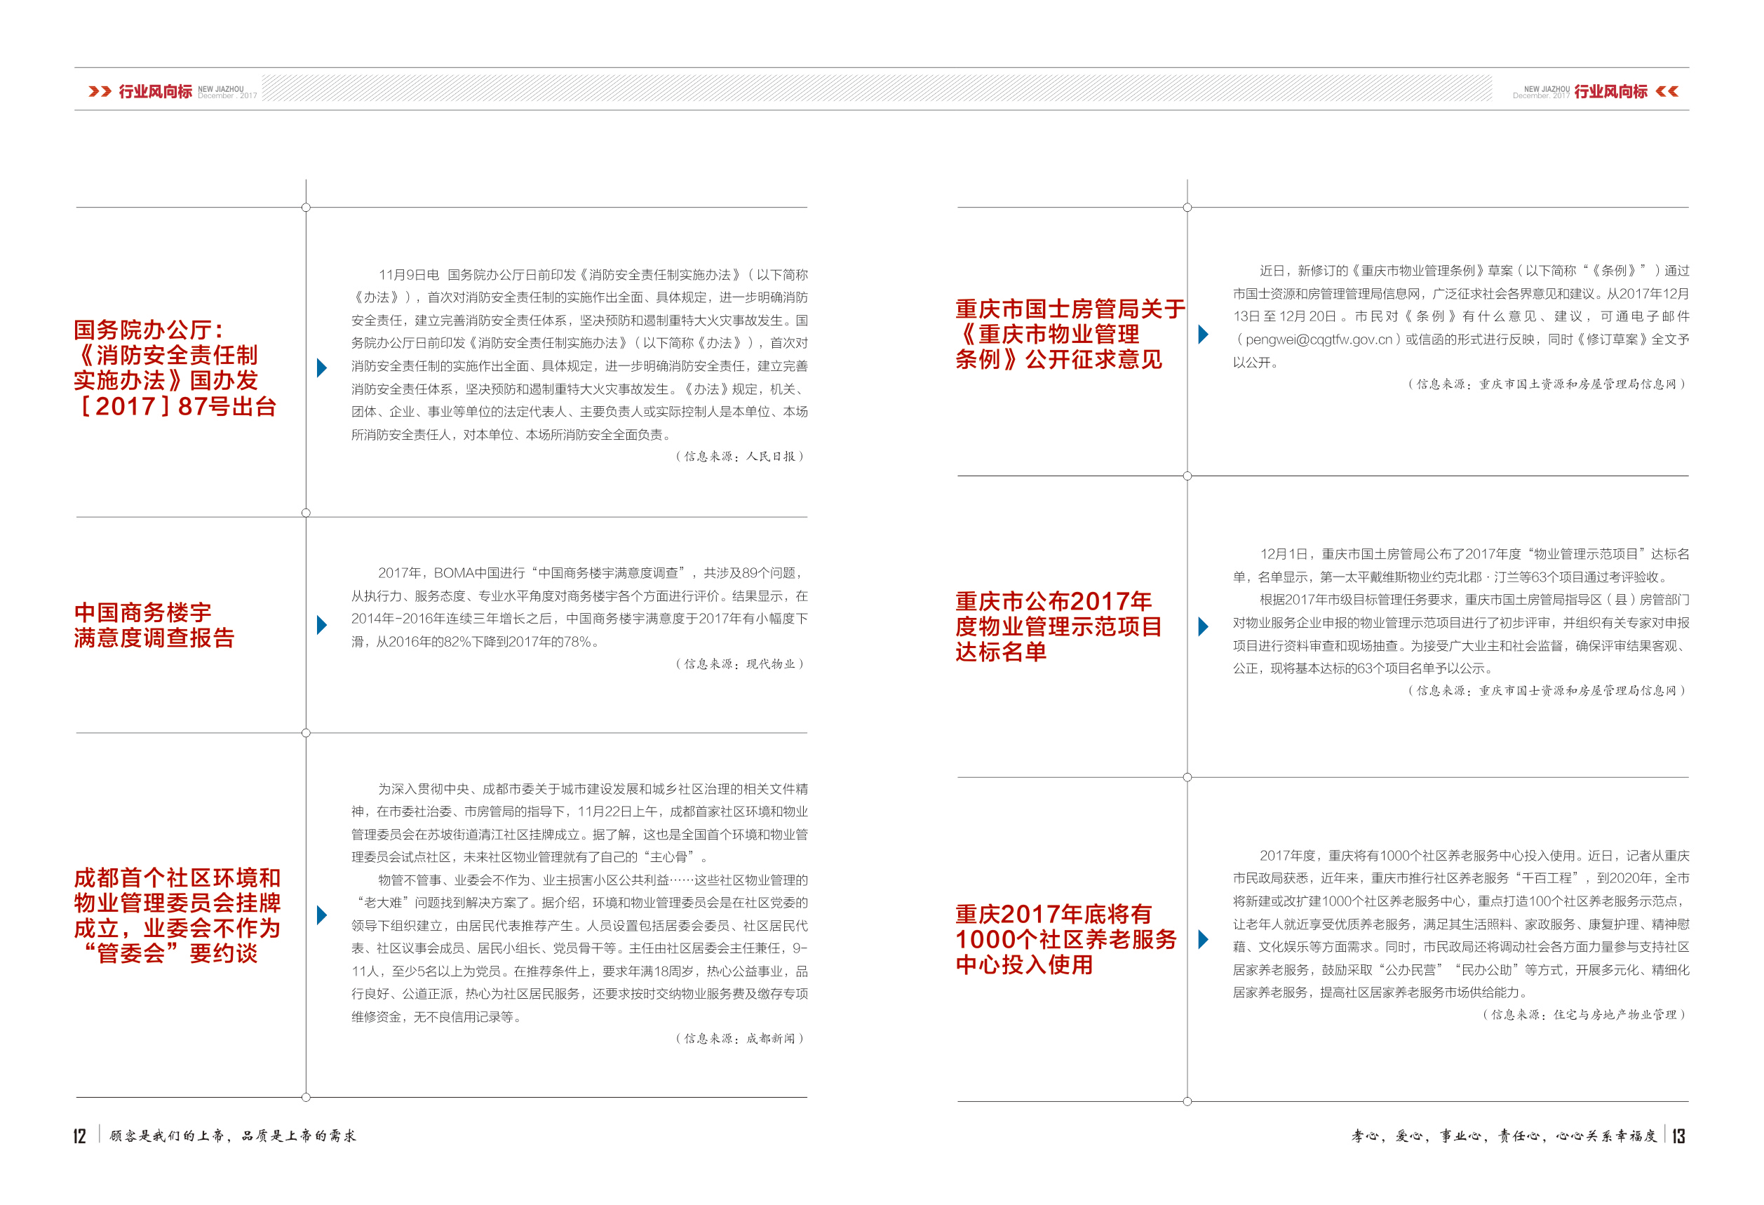The height and width of the screenshot is (1205, 1764).
Task: Click blue triangle beside 中国商务楼宇 heading
Action: point(322,625)
